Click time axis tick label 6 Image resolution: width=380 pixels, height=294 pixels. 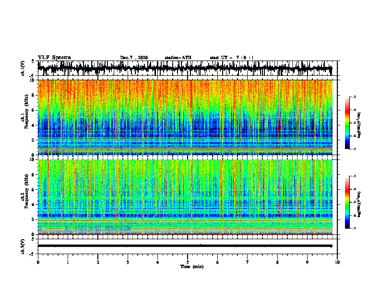click(218, 262)
